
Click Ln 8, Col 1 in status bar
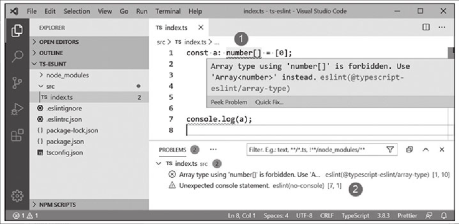[242, 216]
